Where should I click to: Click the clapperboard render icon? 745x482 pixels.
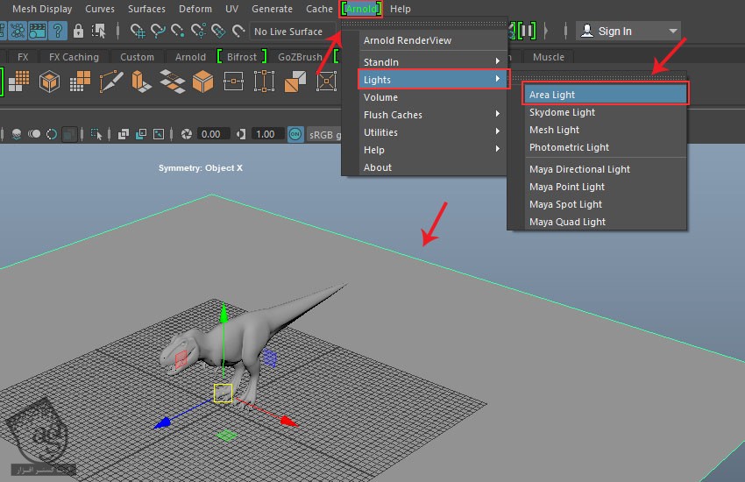pos(38,32)
